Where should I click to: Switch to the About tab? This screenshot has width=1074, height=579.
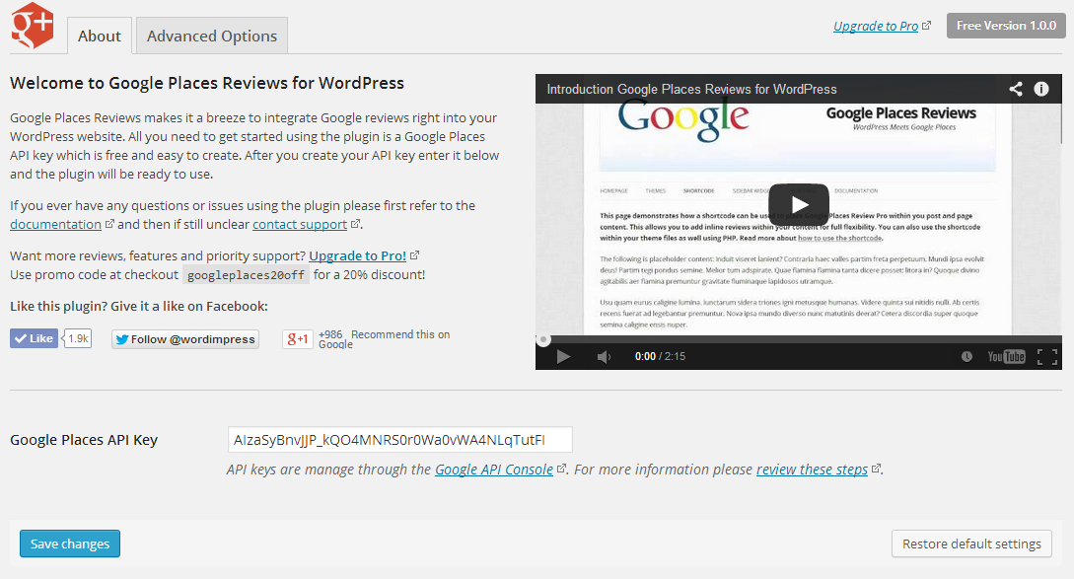click(100, 36)
